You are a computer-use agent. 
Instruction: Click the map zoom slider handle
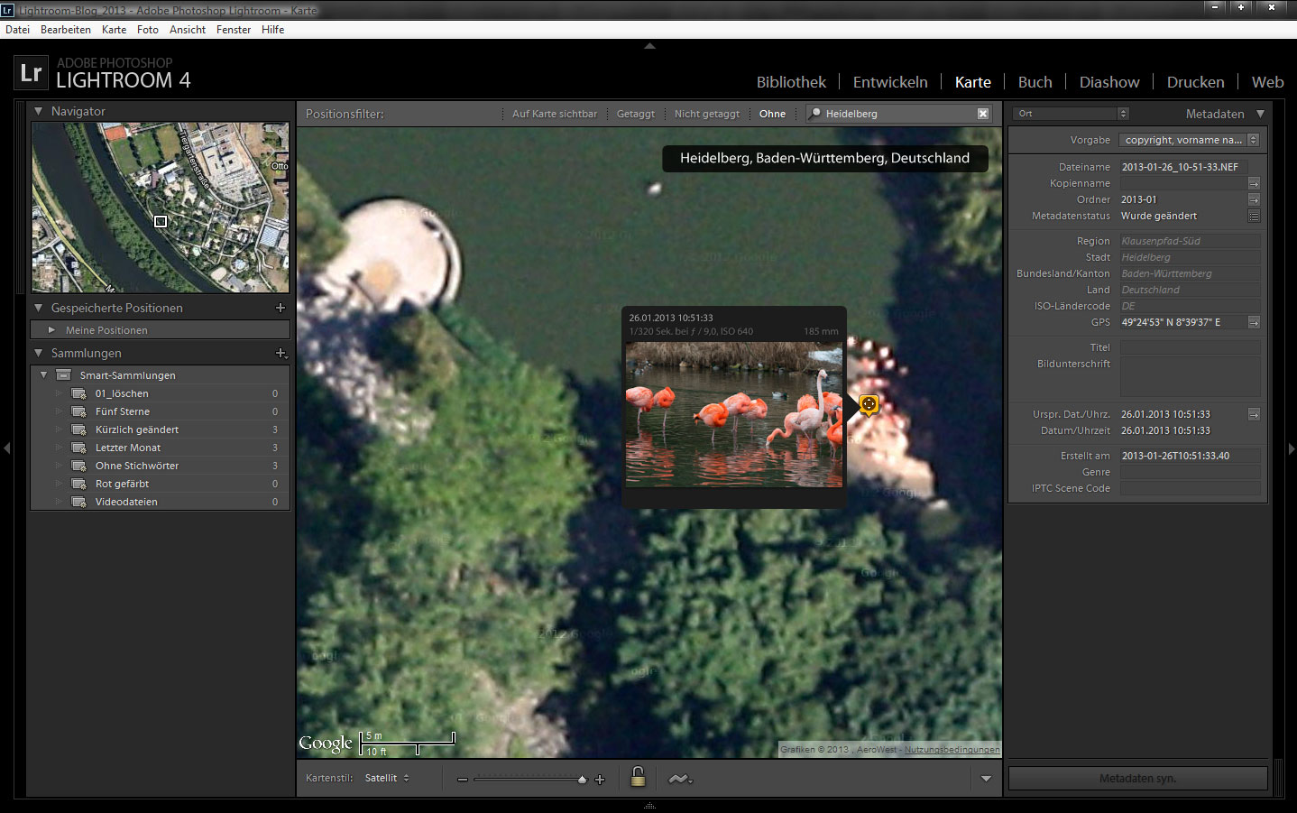(583, 779)
